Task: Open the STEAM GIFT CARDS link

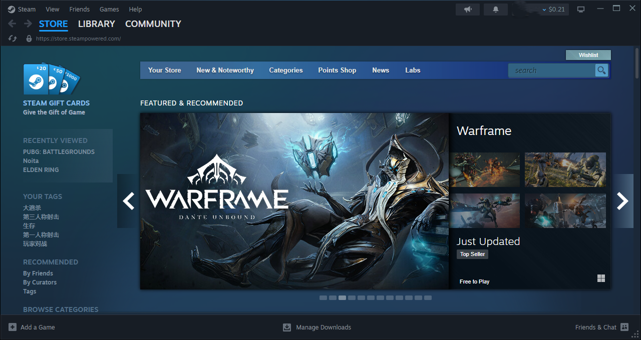Action: [x=57, y=103]
